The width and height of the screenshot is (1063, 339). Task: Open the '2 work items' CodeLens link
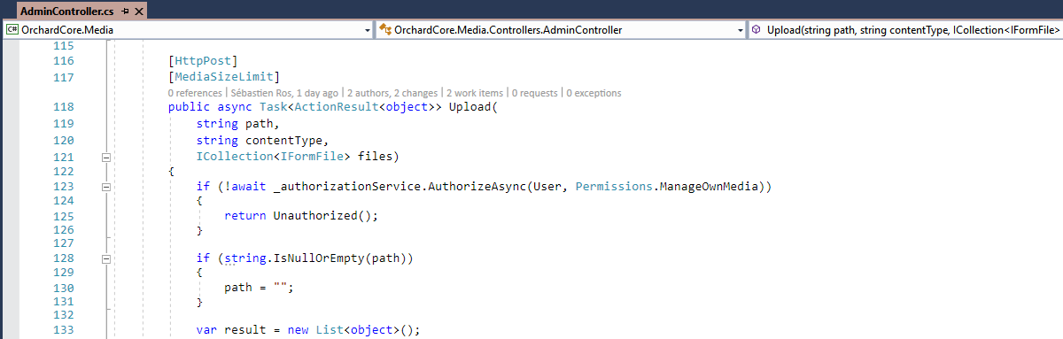[x=474, y=92]
